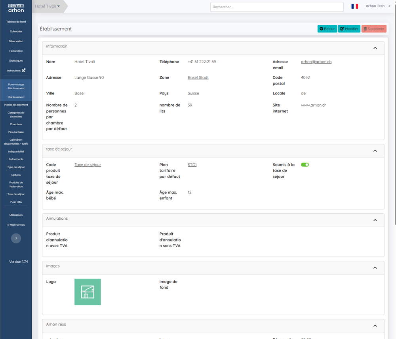The height and width of the screenshot is (339, 396).
Task: Open the arhon Tech user menu
Action: point(378,6)
